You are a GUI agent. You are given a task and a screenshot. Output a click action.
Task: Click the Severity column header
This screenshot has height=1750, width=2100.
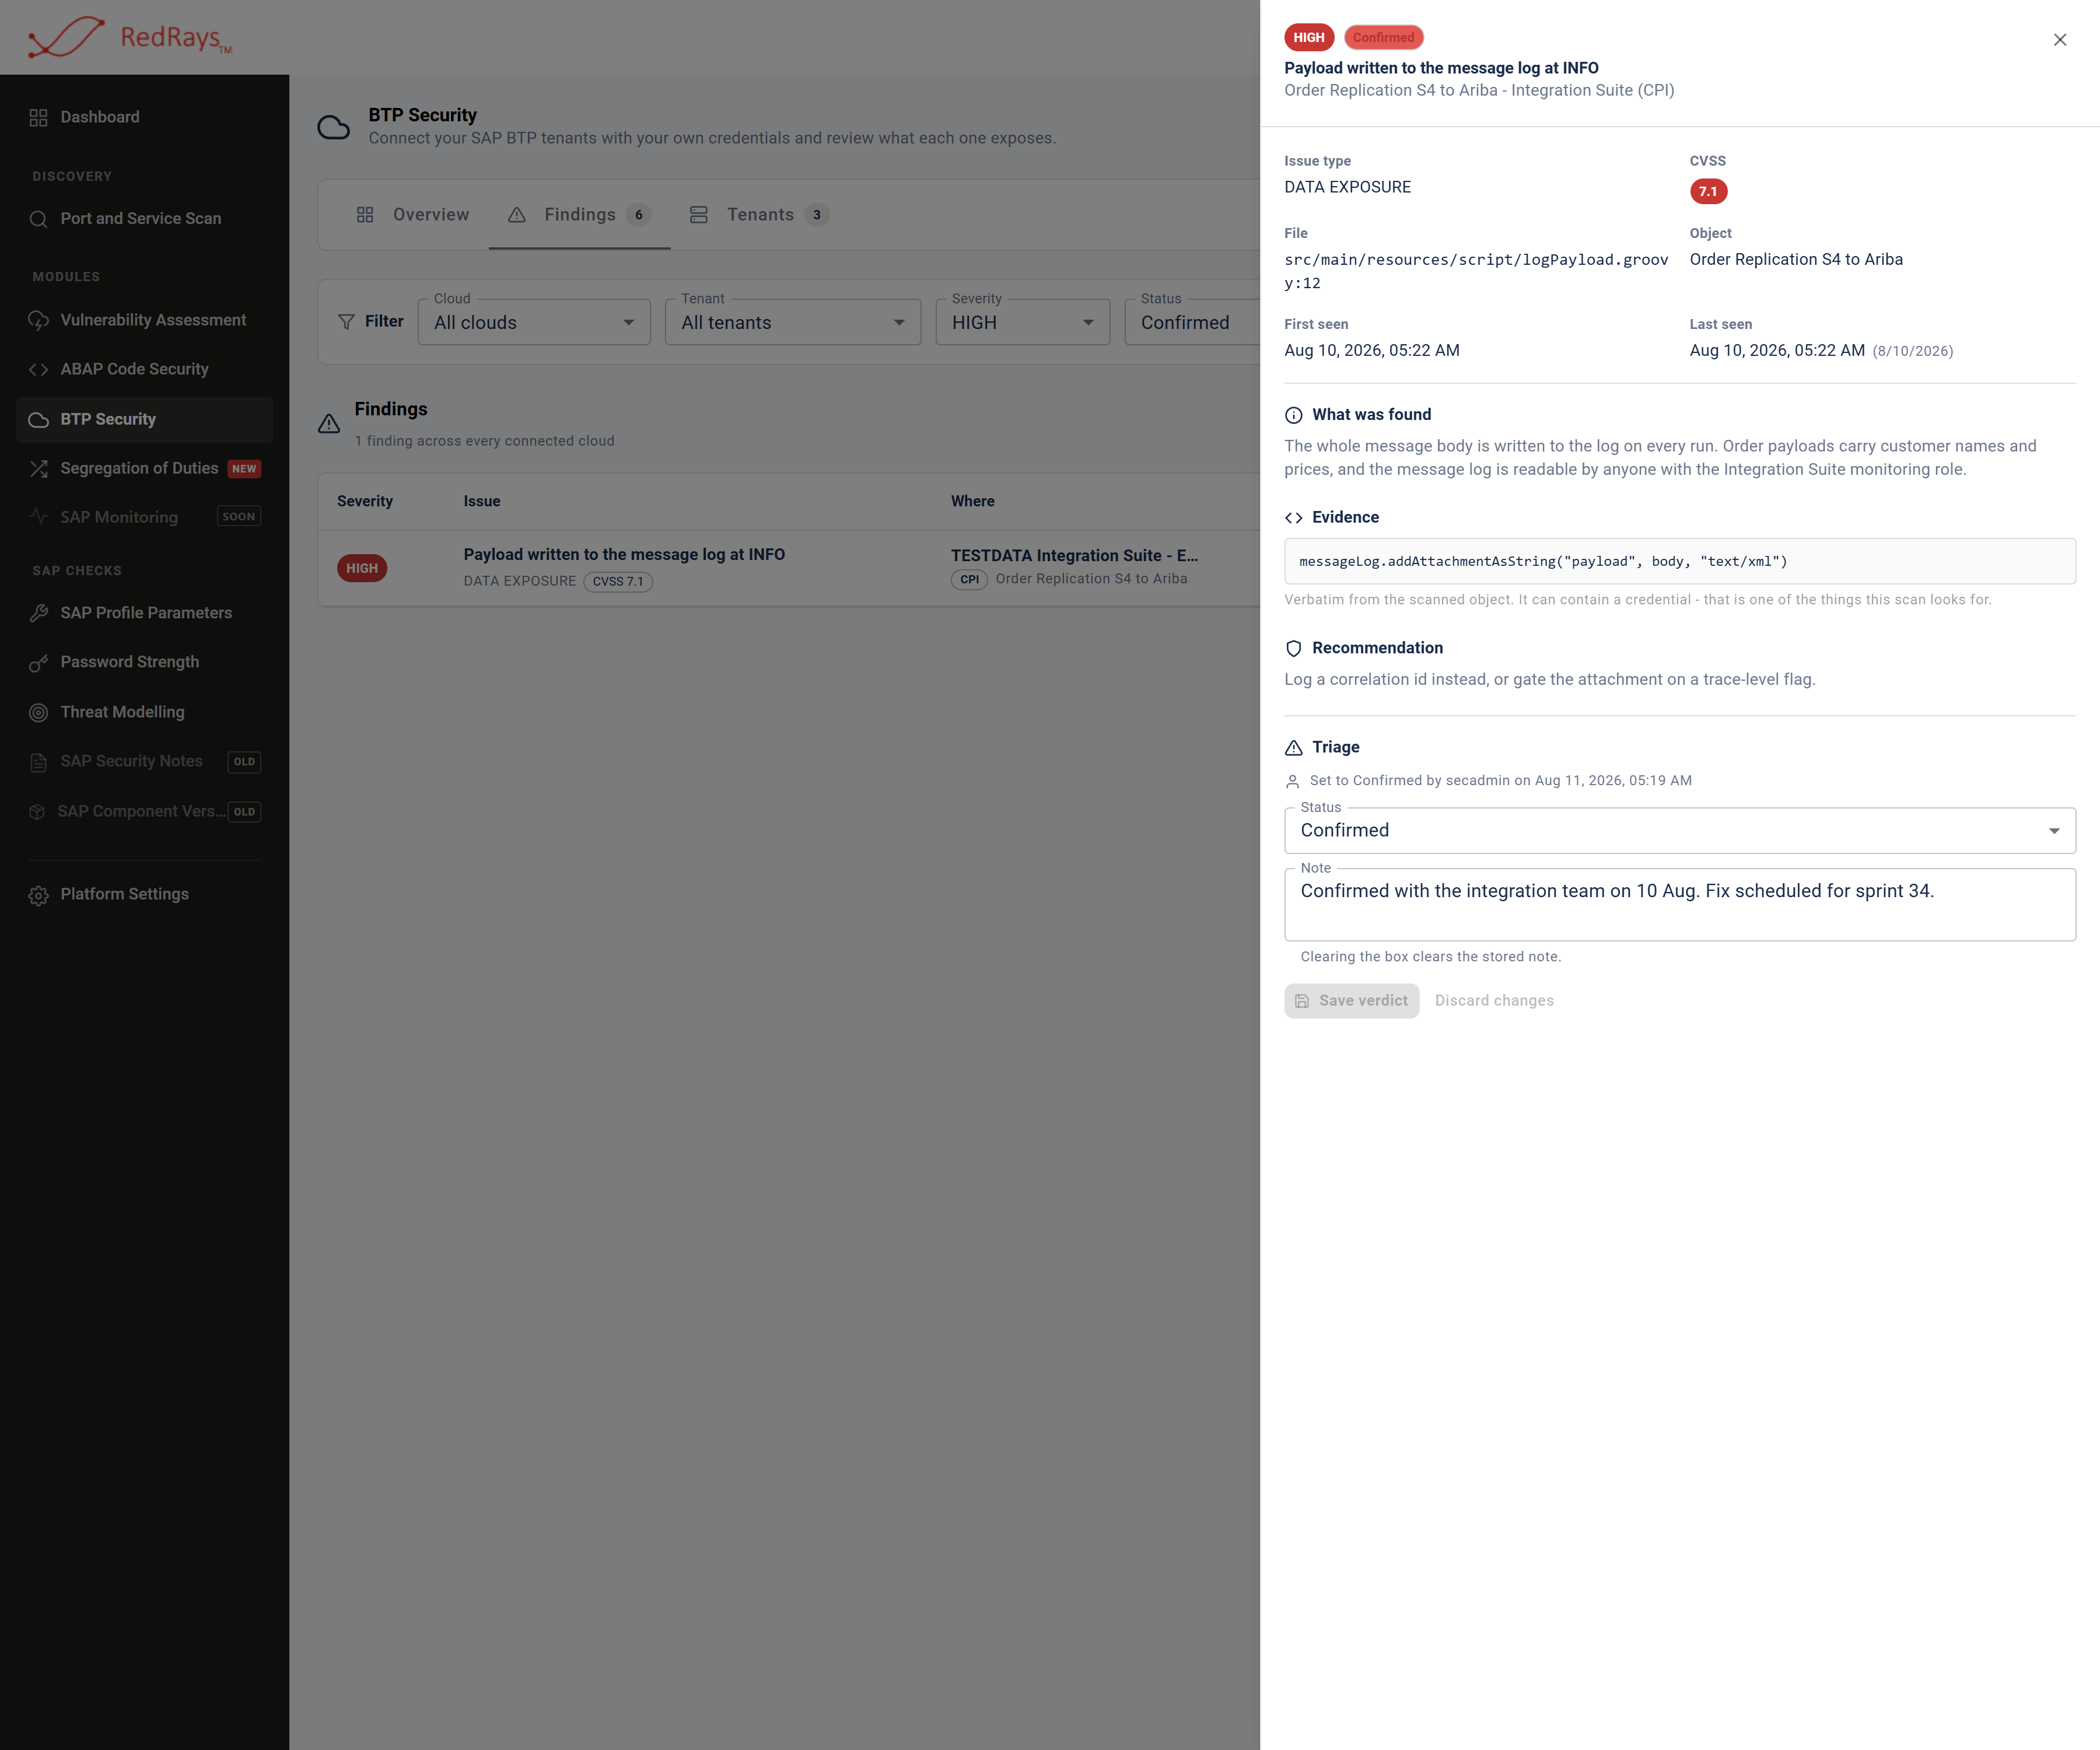[365, 502]
